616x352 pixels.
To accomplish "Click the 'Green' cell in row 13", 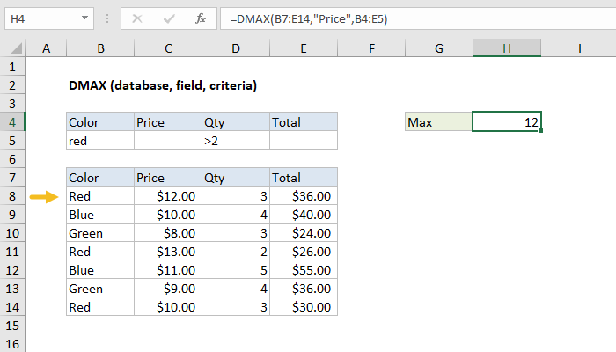I will (x=100, y=289).
